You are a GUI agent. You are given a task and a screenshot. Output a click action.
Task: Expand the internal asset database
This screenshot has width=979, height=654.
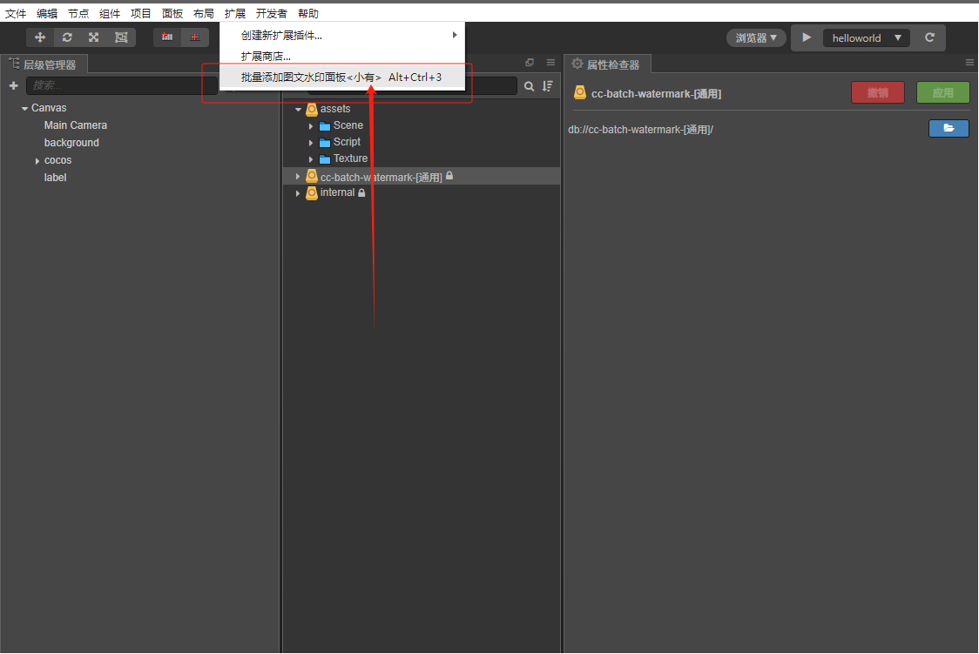(298, 192)
